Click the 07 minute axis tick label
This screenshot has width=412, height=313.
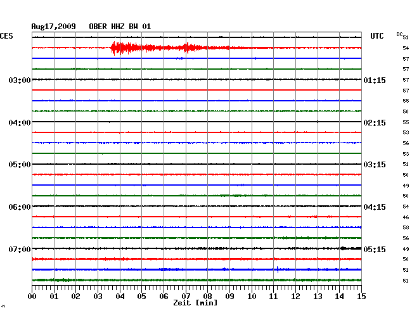[186, 297]
